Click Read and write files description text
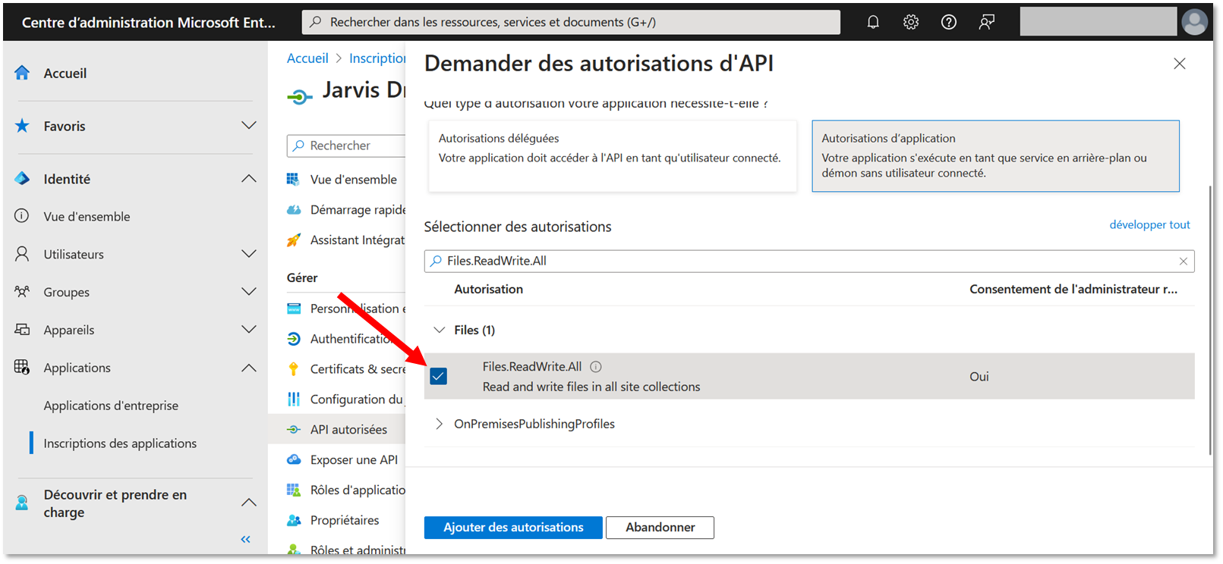 point(591,387)
